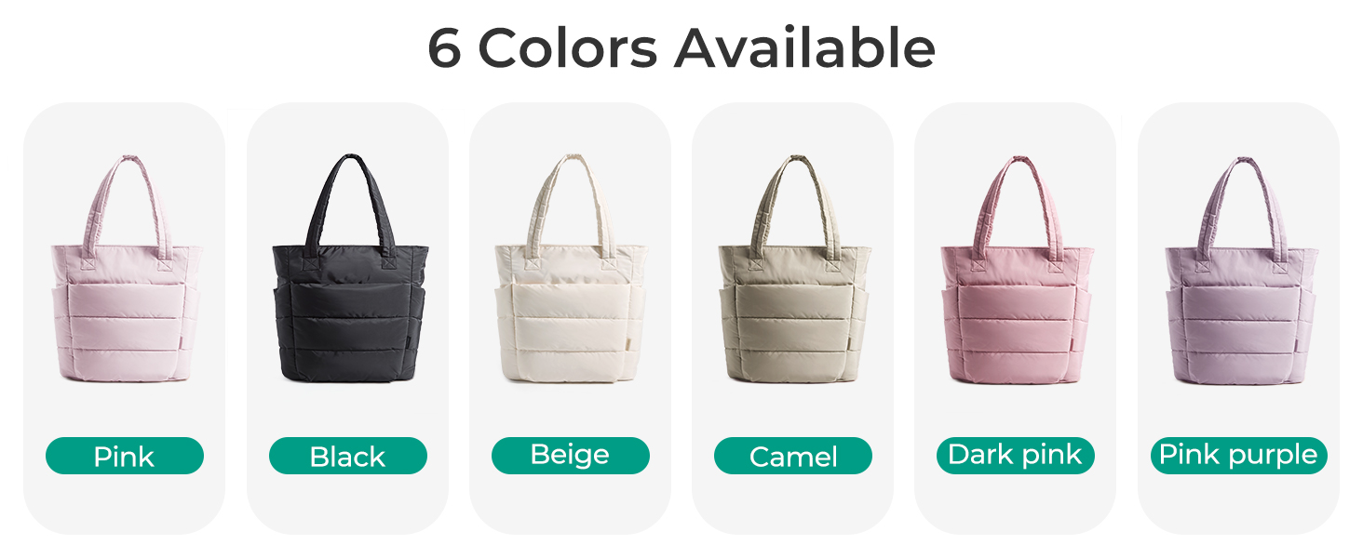Select the Camel color label
This screenshot has width=1363, height=558.
793,456
